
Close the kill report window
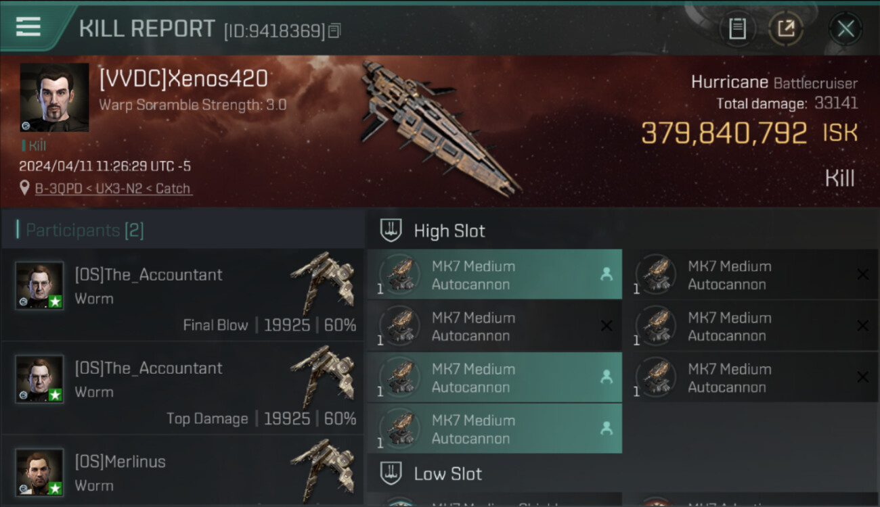(x=845, y=29)
